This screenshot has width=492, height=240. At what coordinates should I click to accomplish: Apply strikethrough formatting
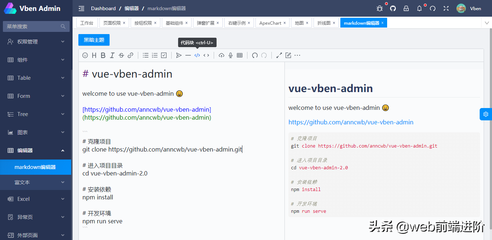121,55
